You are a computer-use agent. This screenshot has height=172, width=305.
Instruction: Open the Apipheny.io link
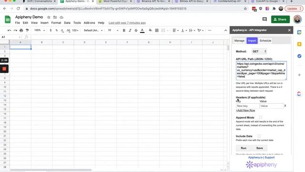coord(255,157)
